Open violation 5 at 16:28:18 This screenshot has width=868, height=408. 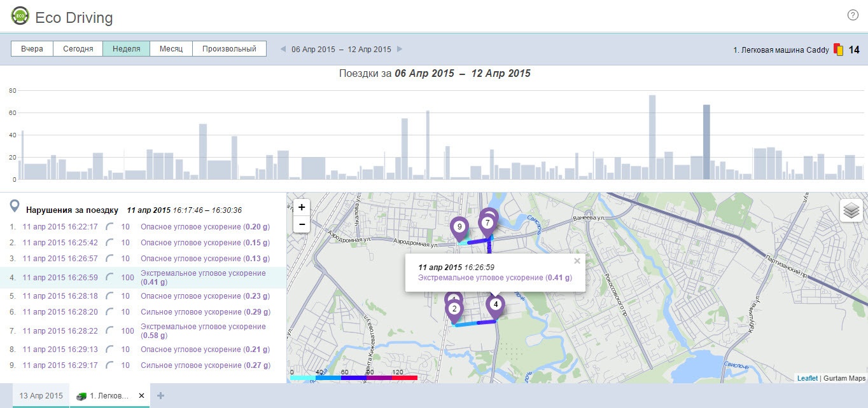click(x=60, y=296)
